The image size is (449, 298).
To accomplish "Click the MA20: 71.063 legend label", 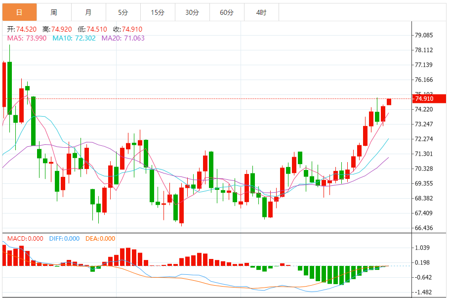I will click(123, 38).
